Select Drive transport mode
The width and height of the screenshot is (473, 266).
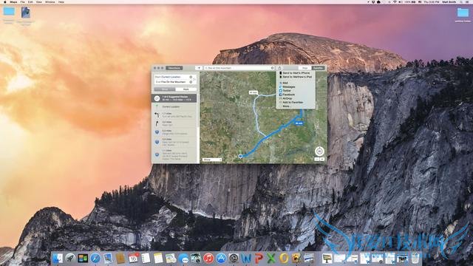click(x=165, y=89)
